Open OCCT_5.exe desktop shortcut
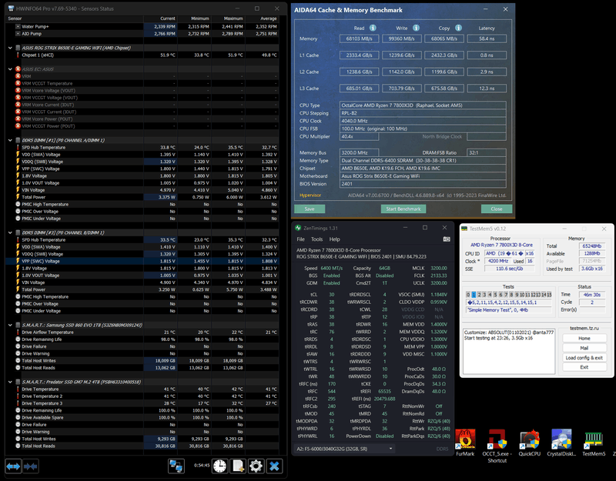This screenshot has height=481, width=616. 497,446
